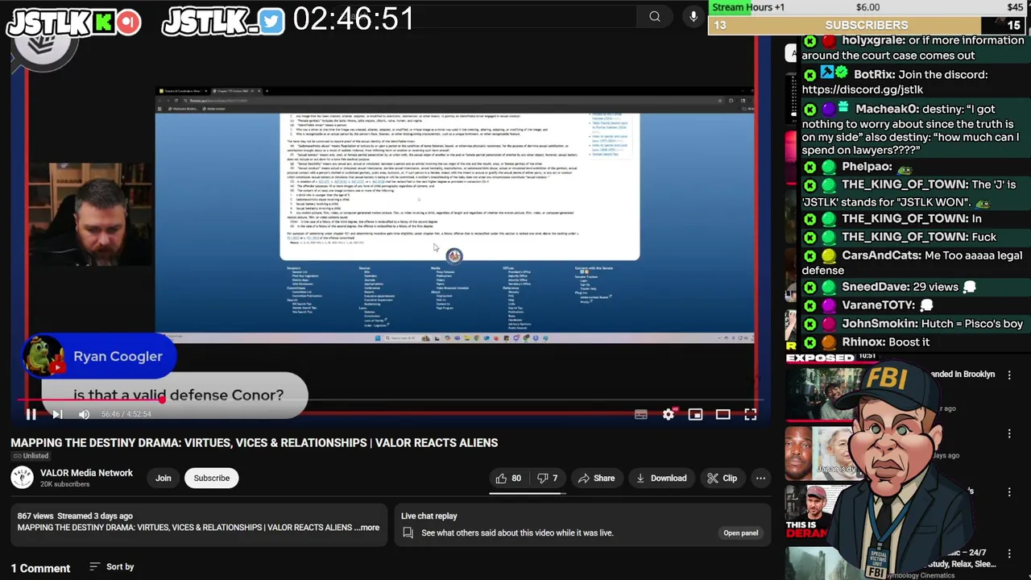The width and height of the screenshot is (1031, 580).
Task: Click the 1 Comment heading
Action: tap(40, 568)
